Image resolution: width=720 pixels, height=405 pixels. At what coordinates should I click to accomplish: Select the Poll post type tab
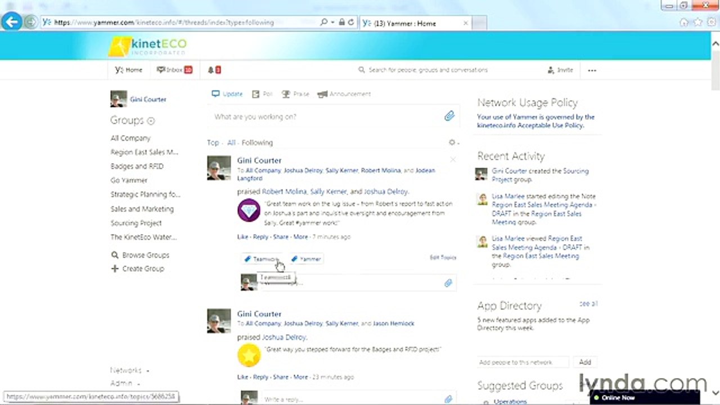click(263, 94)
